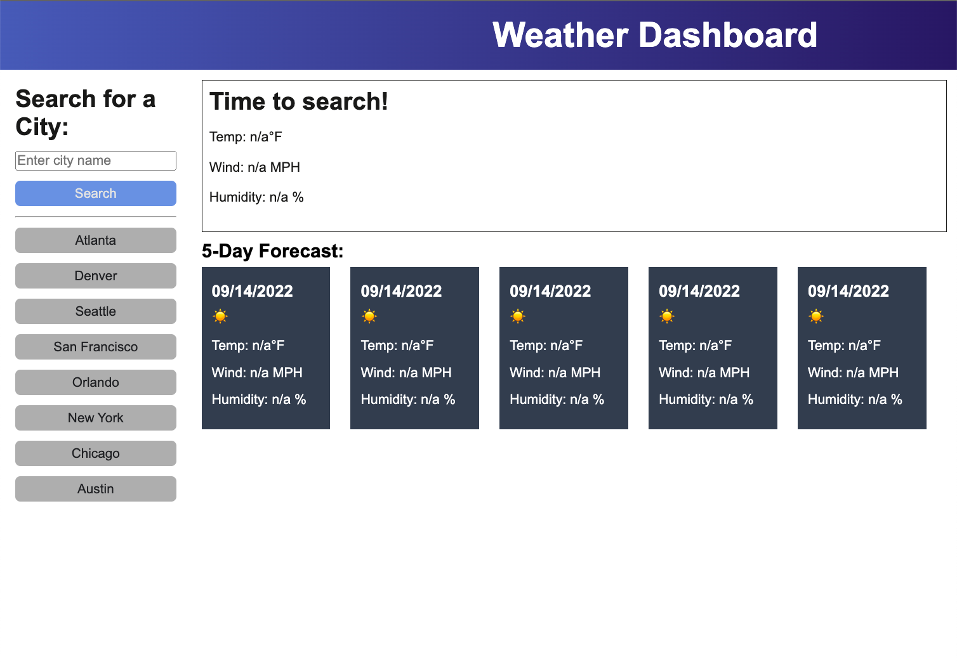This screenshot has height=662, width=957.
Task: Choose the Denver city button
Action: pyautogui.click(x=96, y=276)
